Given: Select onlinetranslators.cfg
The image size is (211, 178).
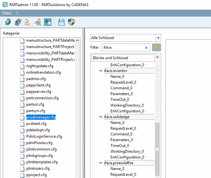Looking at the screenshot, I should [x=44, y=72].
